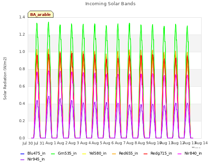The width and height of the screenshot is (222, 166).
Task: Click the orange Red655_in legend swatch
Action: (x=114, y=154)
